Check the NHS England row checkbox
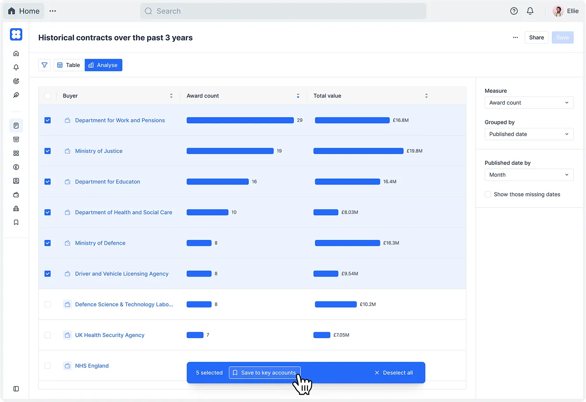The width and height of the screenshot is (586, 402). point(48,366)
